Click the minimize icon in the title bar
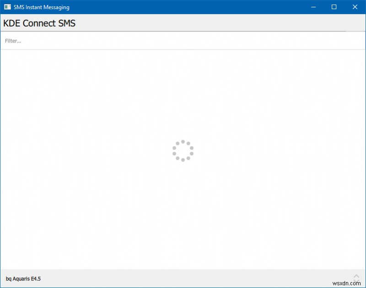Image resolution: width=366 pixels, height=288 pixels. coord(313,7)
